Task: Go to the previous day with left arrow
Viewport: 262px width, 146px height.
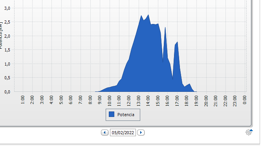Action: [105, 133]
